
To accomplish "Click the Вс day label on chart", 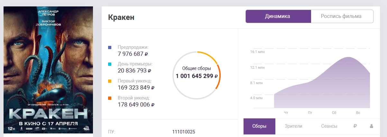I will coord(358,113).
